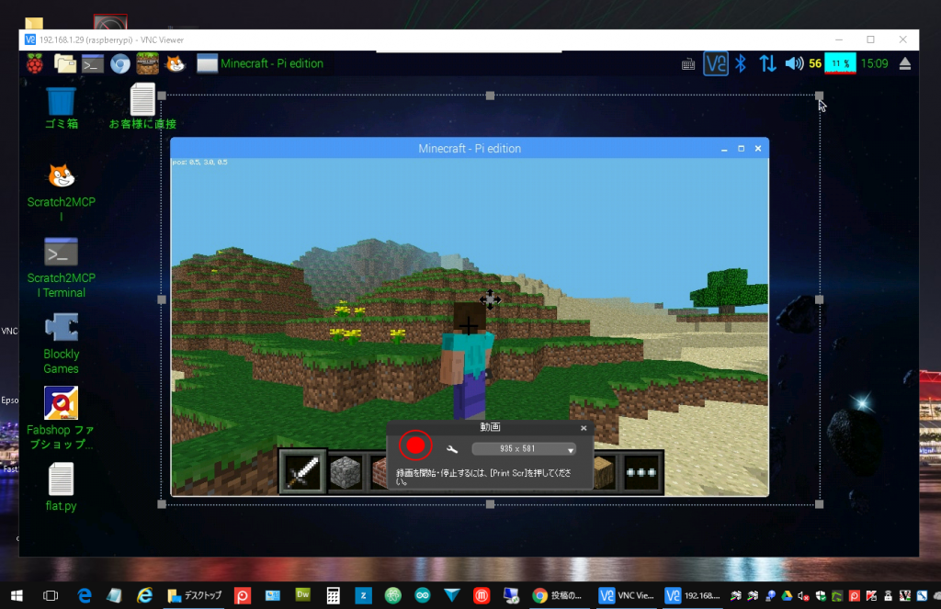This screenshot has width=941, height=609.
Task: Click the Google Drive system tray icon
Action: click(787, 596)
